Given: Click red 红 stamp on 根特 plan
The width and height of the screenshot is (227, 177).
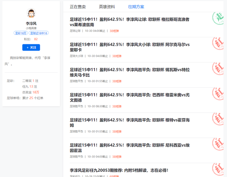Looking at the screenshot, I should [218, 119].
